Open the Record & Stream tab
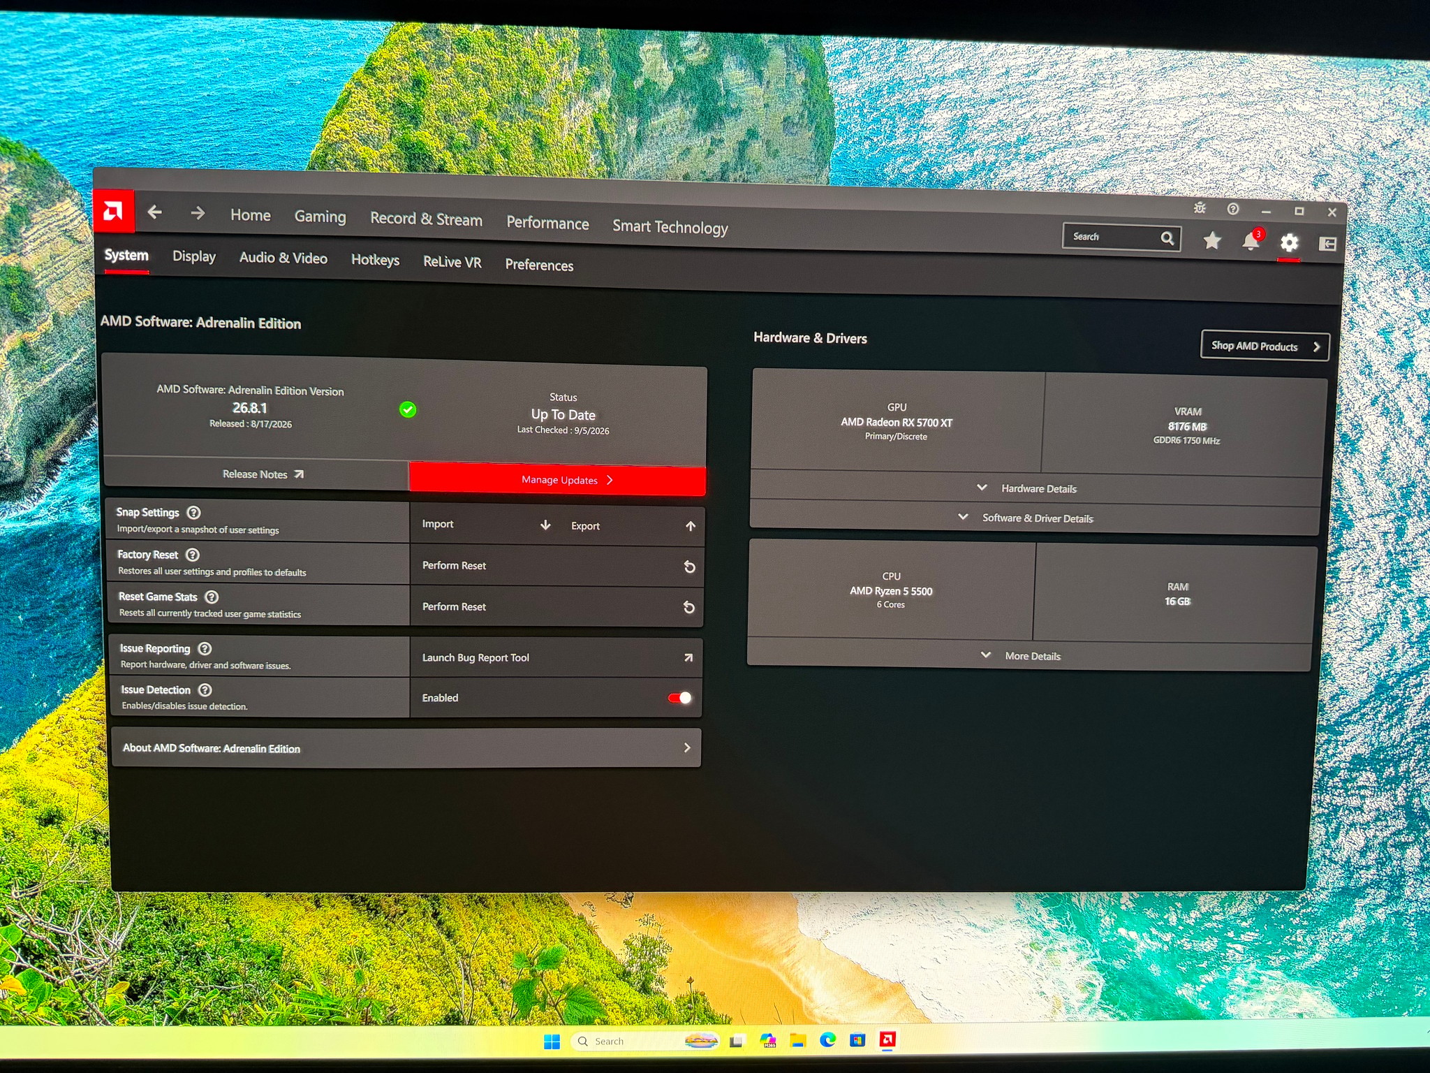The image size is (1430, 1073). click(x=426, y=219)
